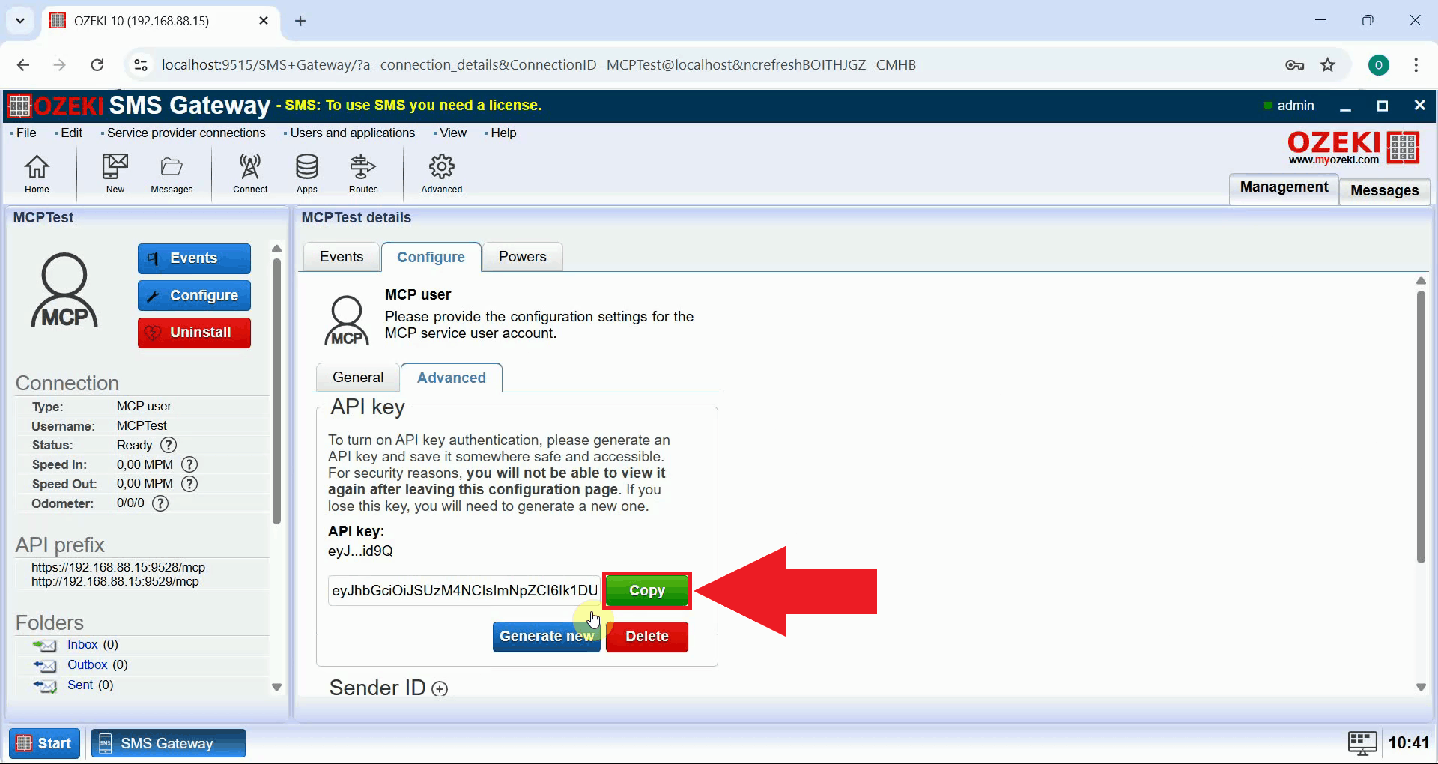The height and width of the screenshot is (764, 1438).
Task: Open Home in the SMS Gateway toolbar
Action: click(37, 173)
